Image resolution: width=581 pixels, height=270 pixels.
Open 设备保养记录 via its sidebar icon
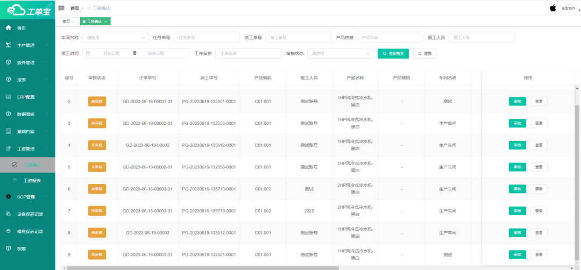click(8, 214)
